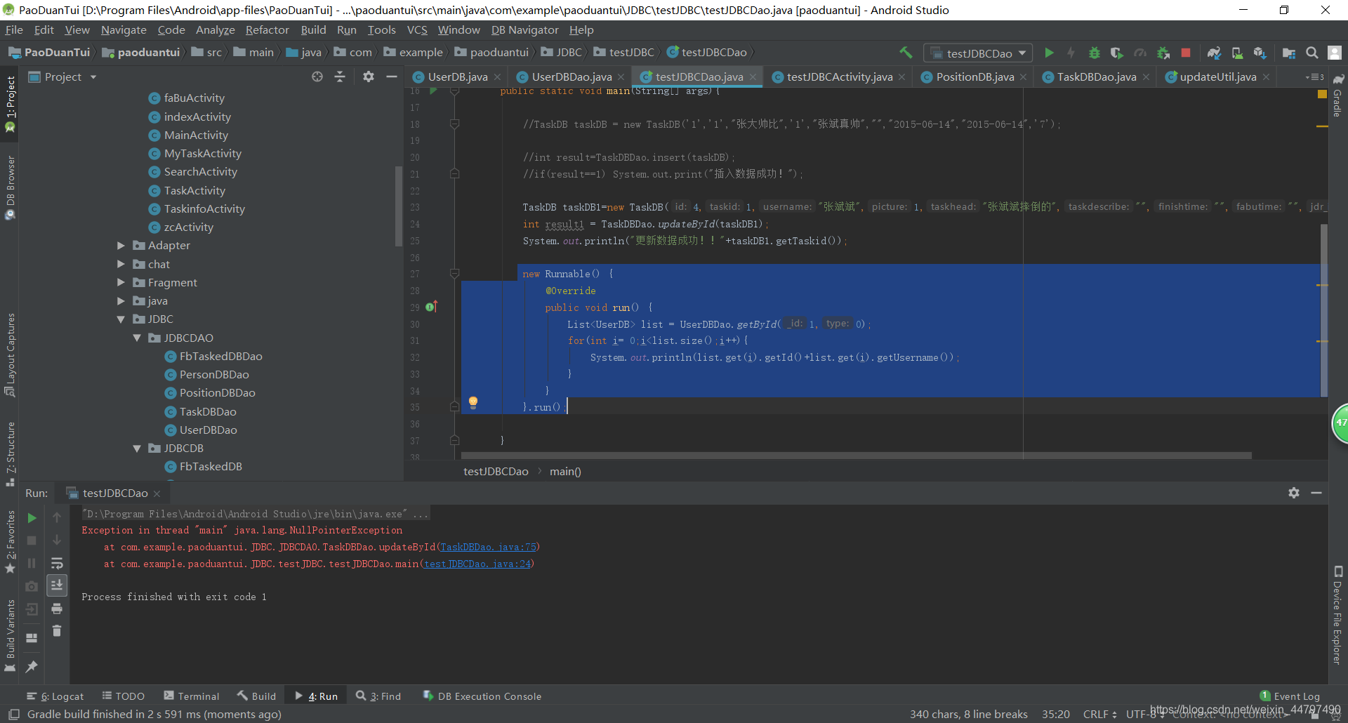Toggle the Layout Captures tool window
1348x723 pixels.
(x=10, y=354)
